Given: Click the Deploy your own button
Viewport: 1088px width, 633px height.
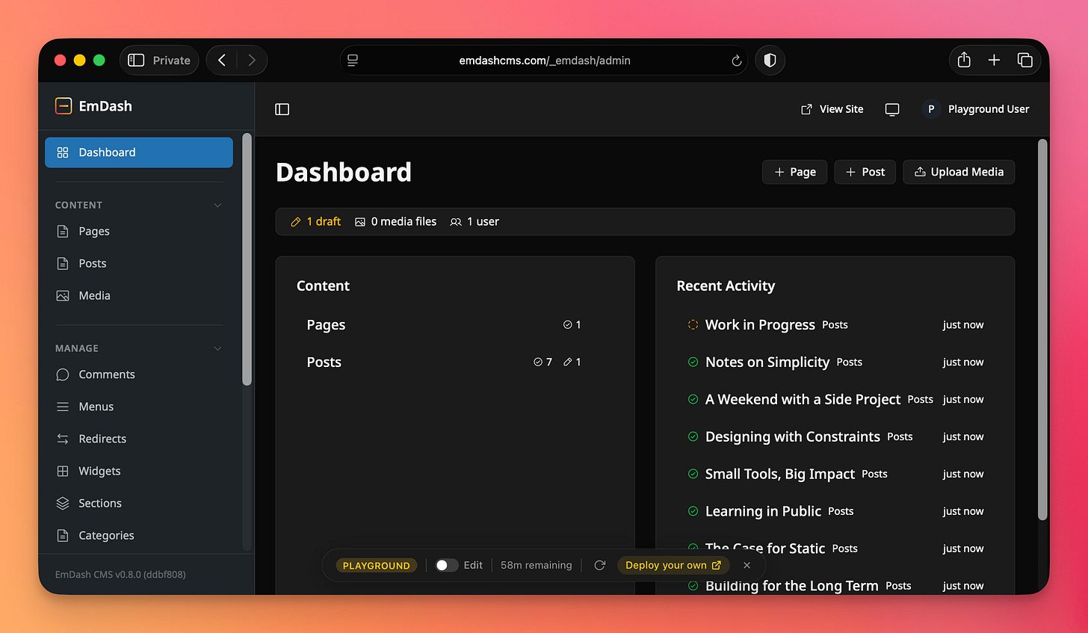Looking at the screenshot, I should tap(672, 565).
